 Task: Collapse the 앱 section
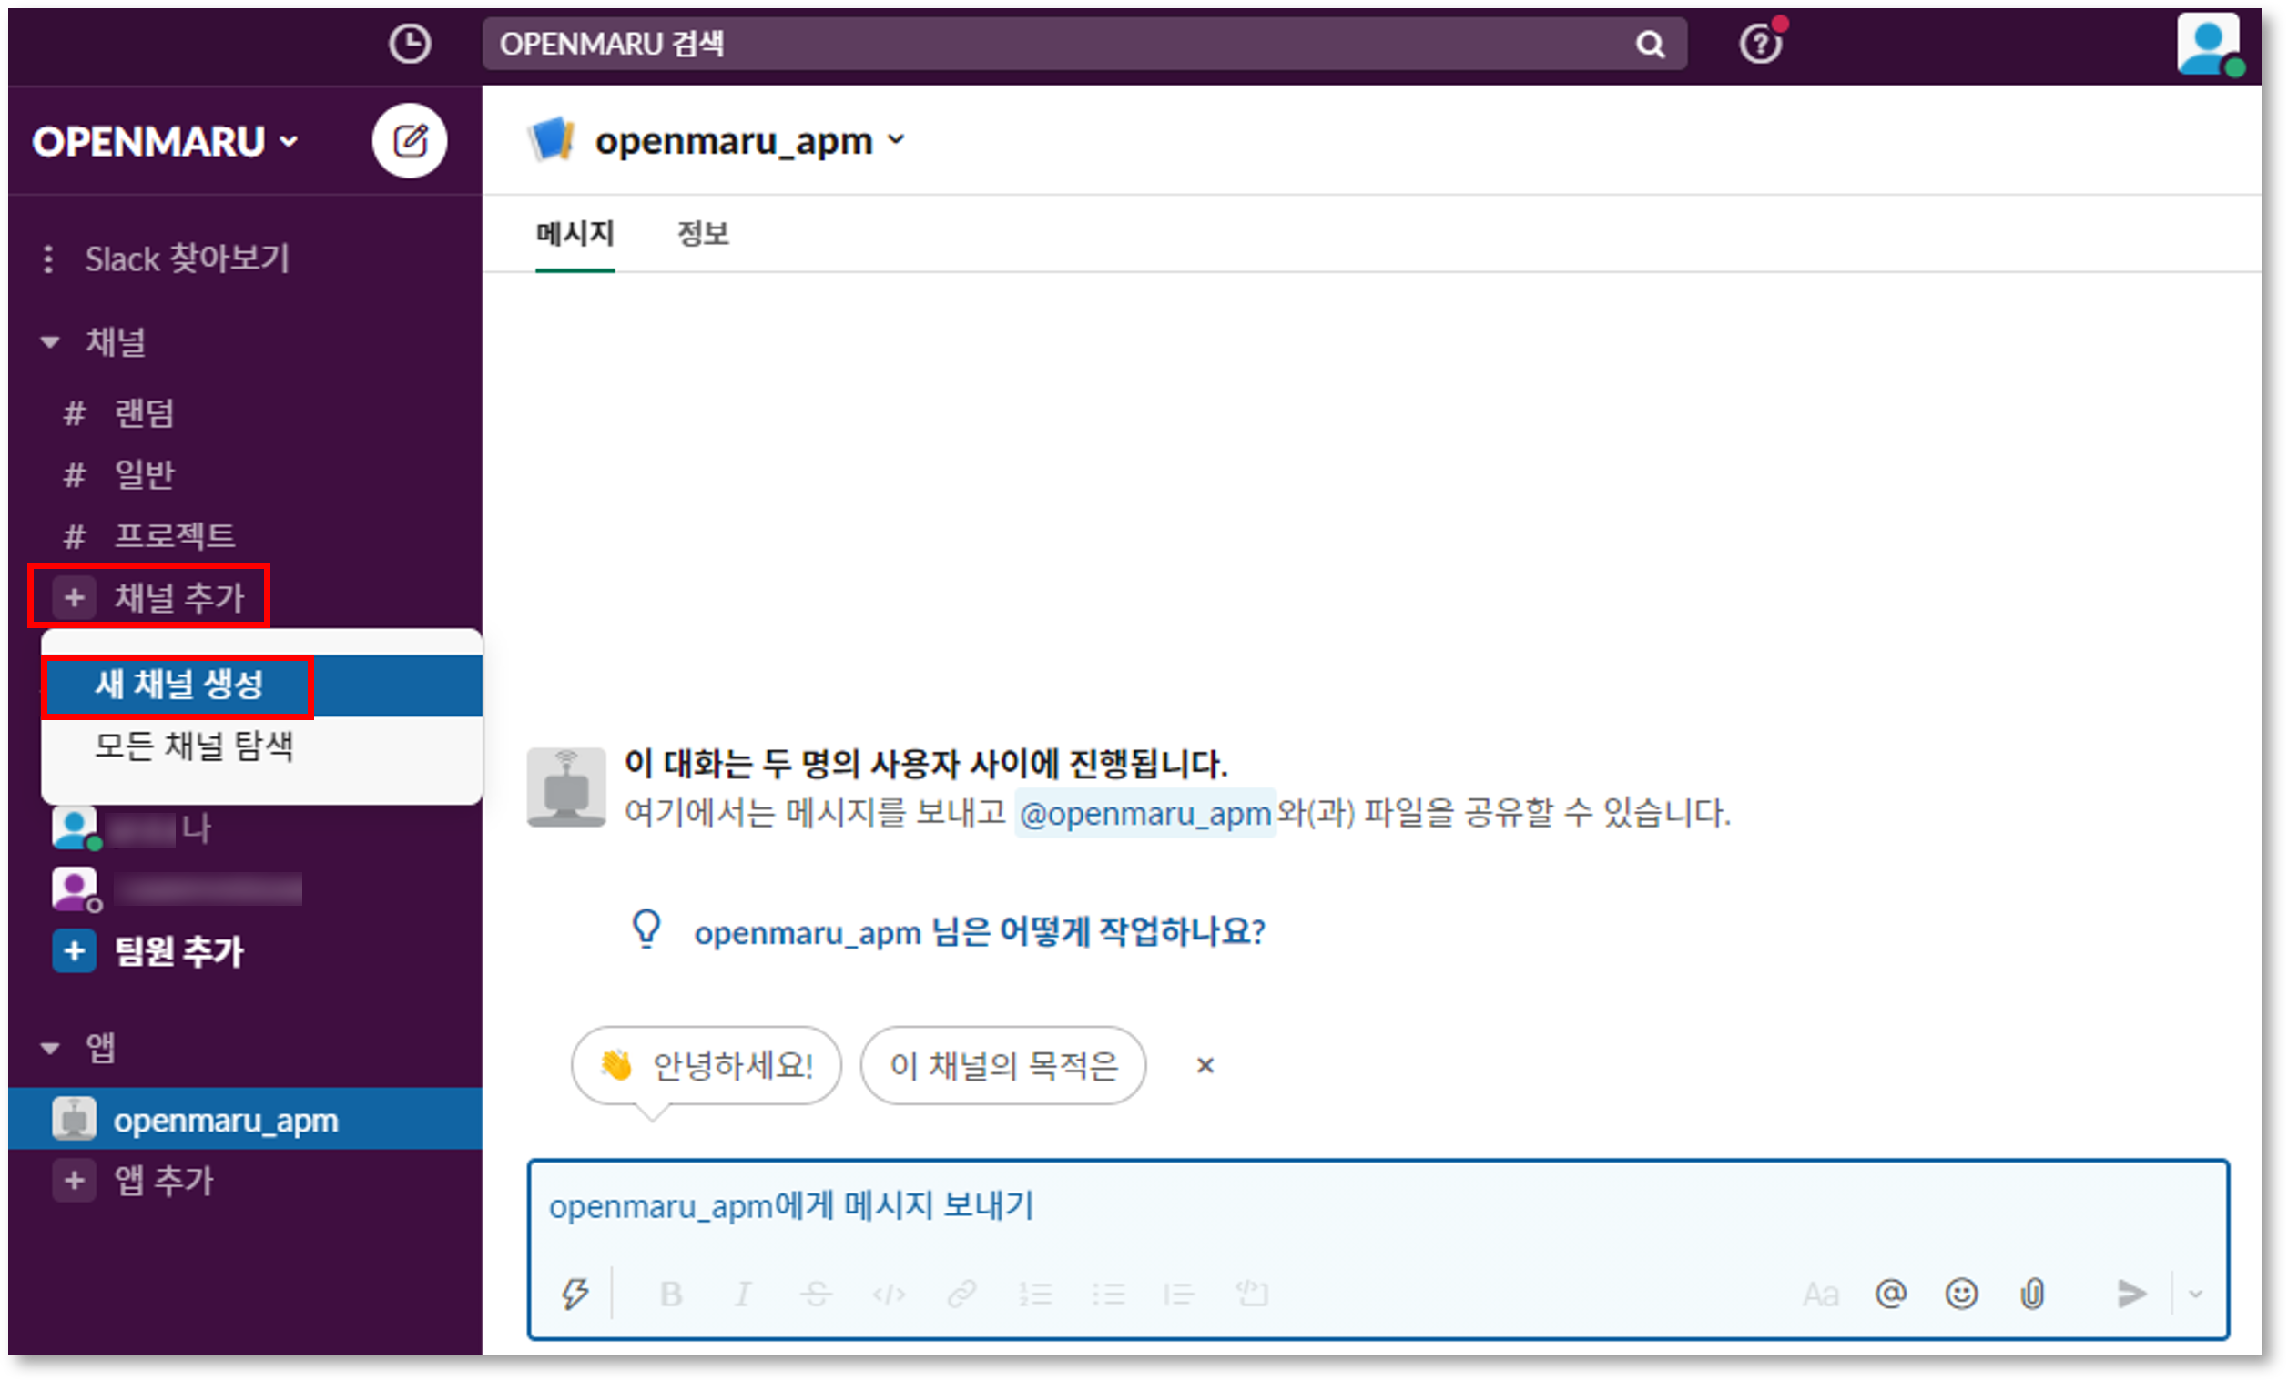pyautogui.click(x=50, y=1048)
